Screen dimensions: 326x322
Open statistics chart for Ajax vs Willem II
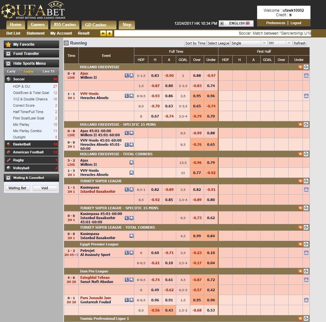coord(306,76)
